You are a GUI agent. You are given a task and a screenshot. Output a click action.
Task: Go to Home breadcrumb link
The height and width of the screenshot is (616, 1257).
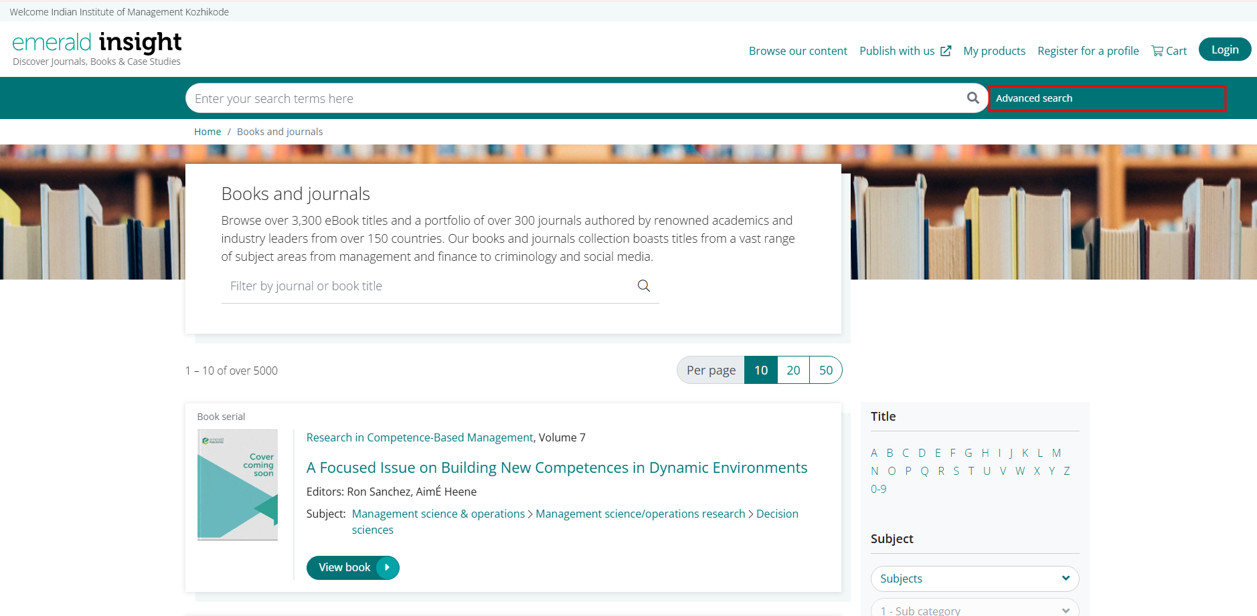pyautogui.click(x=207, y=132)
